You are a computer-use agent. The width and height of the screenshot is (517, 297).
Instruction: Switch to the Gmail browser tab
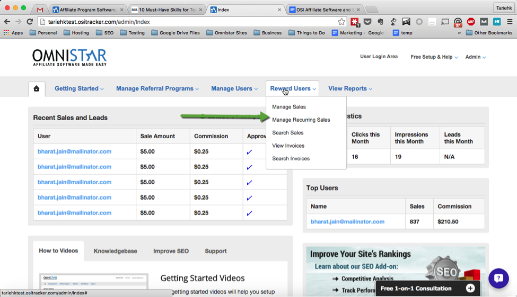(40, 10)
